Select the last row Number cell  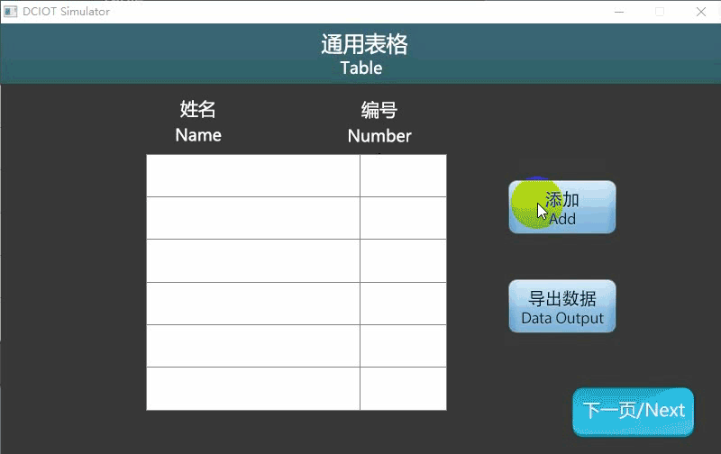(x=403, y=388)
